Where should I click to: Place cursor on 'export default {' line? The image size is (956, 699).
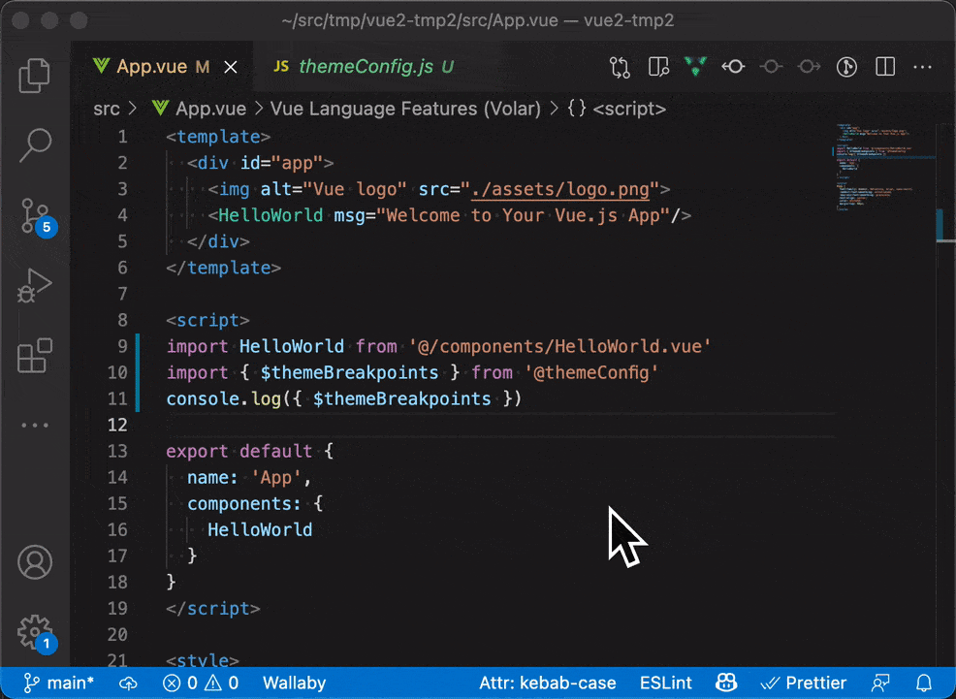[x=250, y=451]
